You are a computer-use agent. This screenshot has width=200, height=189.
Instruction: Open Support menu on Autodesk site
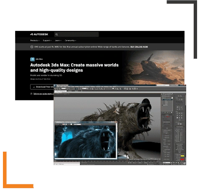tap(47, 41)
